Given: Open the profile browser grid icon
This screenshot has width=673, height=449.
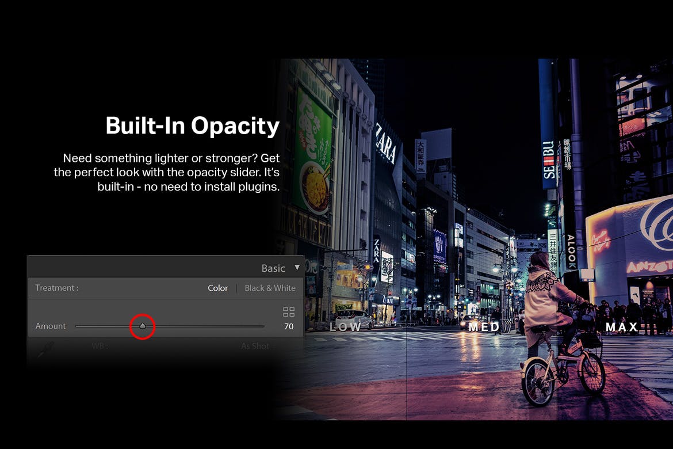Looking at the screenshot, I should tap(289, 312).
